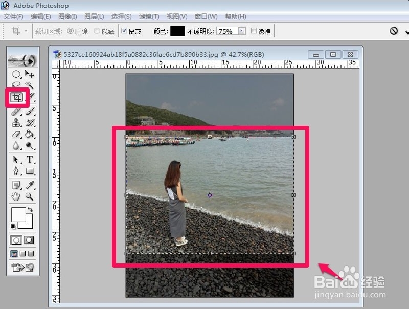
Task: Open the 文件(F) menu
Action: [x=14, y=17]
